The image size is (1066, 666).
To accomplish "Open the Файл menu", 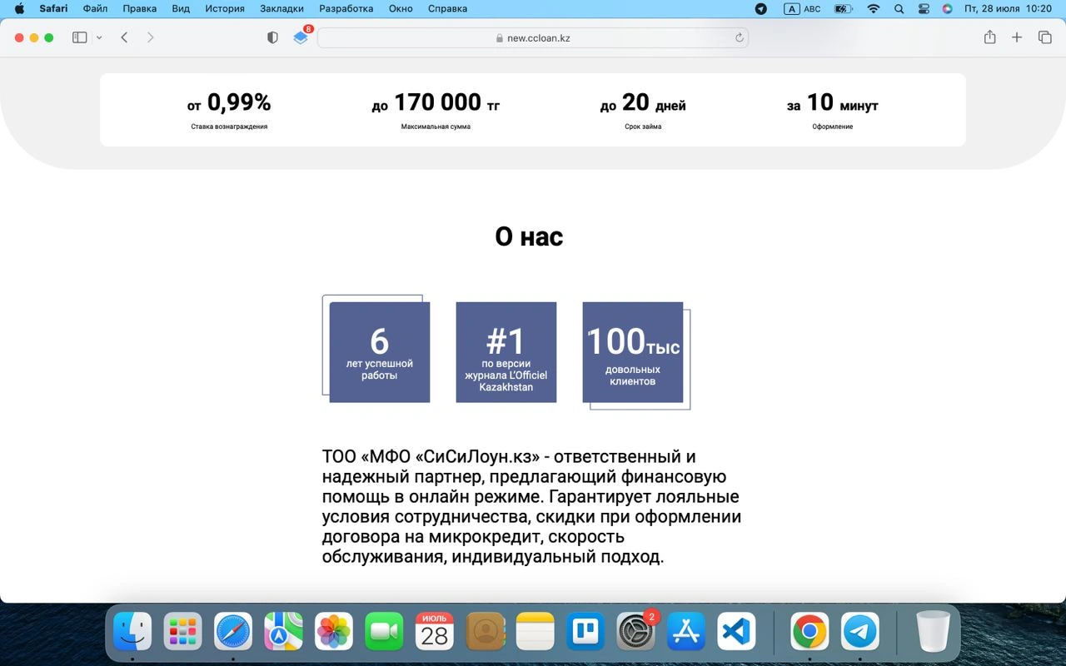I will tap(96, 8).
